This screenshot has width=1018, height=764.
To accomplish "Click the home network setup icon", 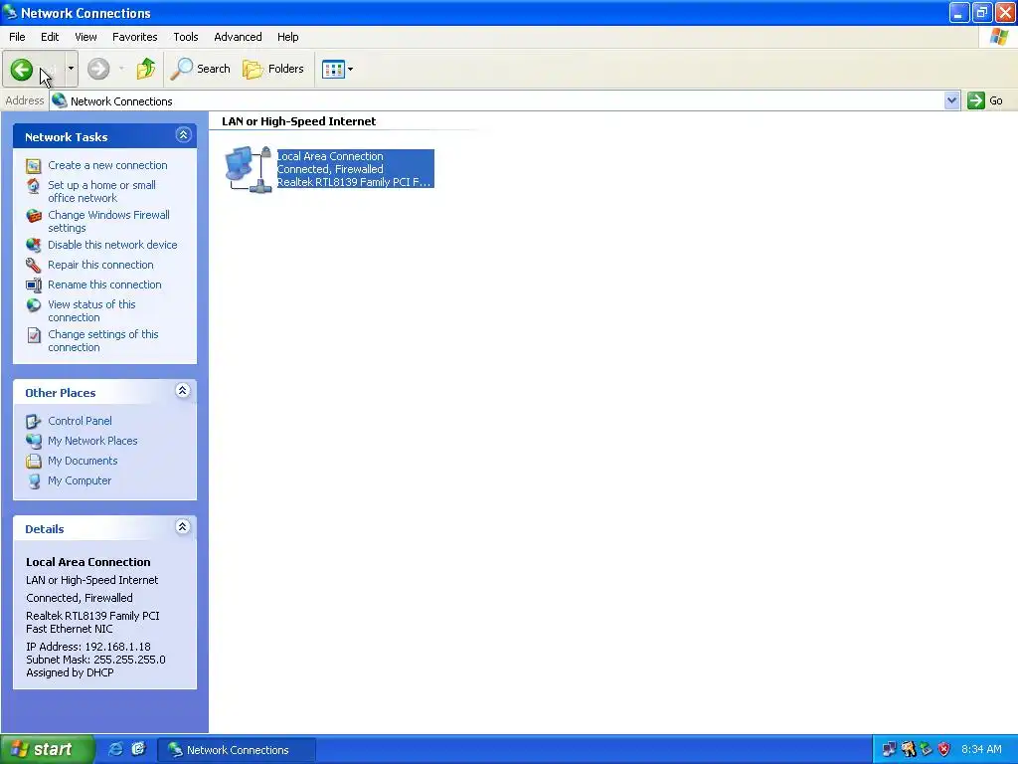I will pos(34,186).
